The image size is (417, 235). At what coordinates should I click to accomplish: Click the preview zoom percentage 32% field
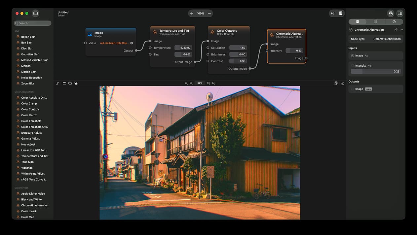click(200, 83)
